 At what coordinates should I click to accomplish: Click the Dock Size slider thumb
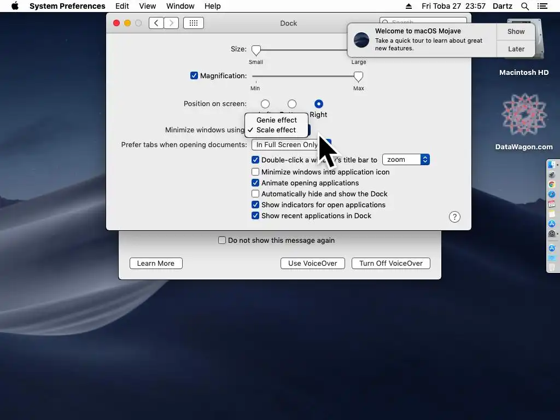click(256, 50)
